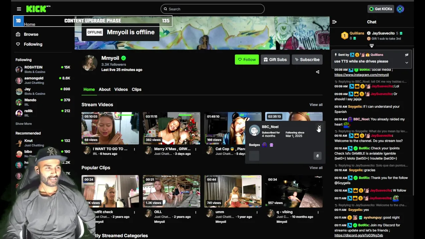The height and width of the screenshot is (239, 425).
Task: Open options menu for I WANT TO GO TO video
Action: (134, 149)
